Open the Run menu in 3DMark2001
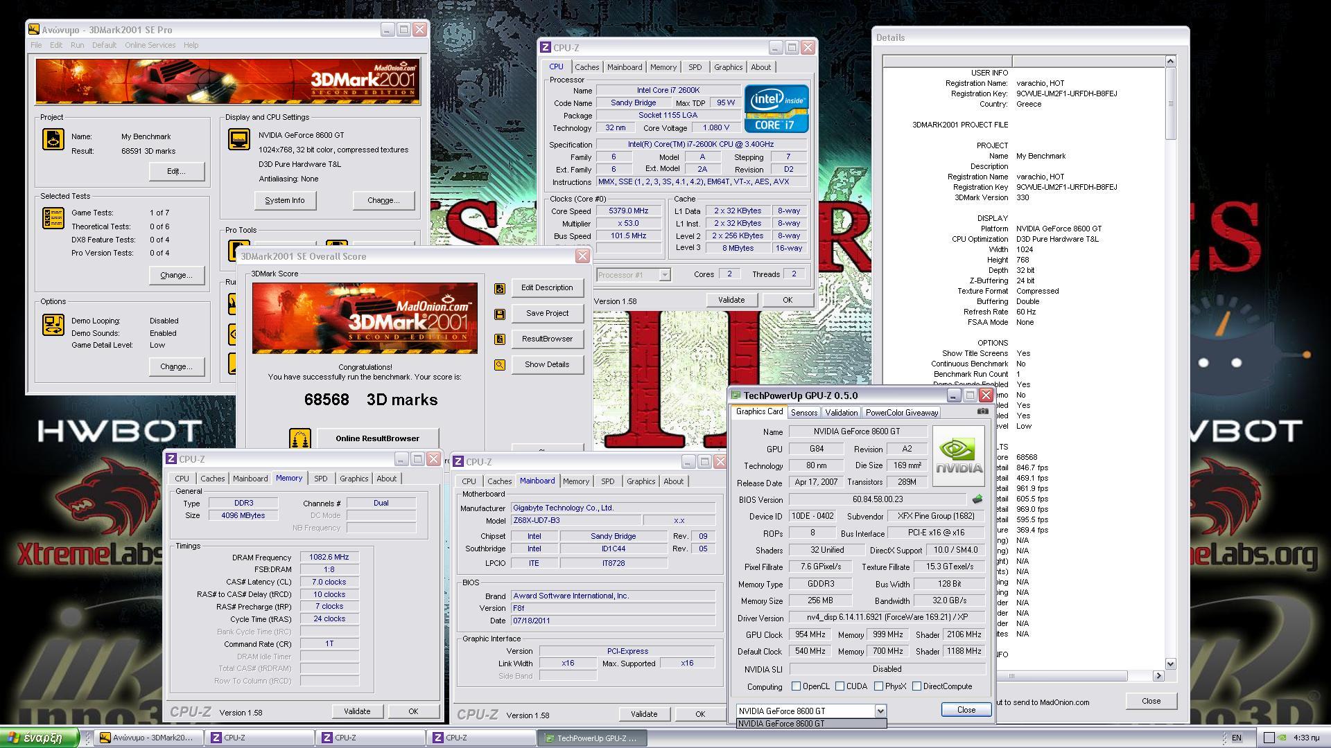 pos(77,45)
